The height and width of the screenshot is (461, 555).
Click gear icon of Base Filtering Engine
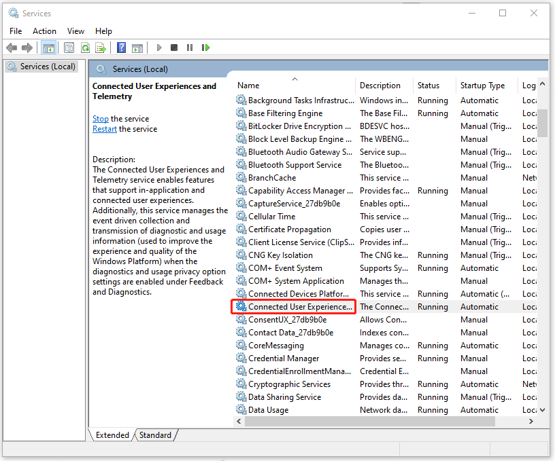point(241,113)
